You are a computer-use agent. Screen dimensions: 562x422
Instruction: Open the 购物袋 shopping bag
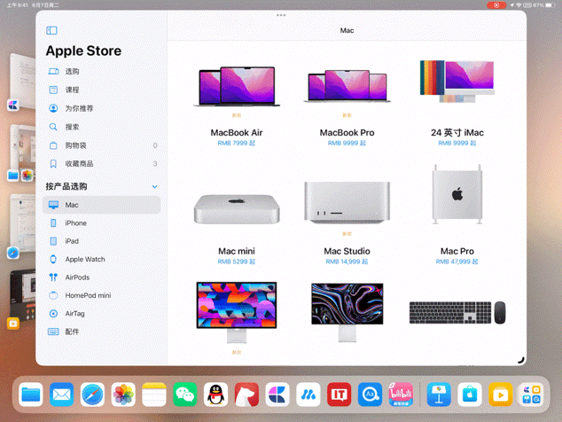click(101, 145)
